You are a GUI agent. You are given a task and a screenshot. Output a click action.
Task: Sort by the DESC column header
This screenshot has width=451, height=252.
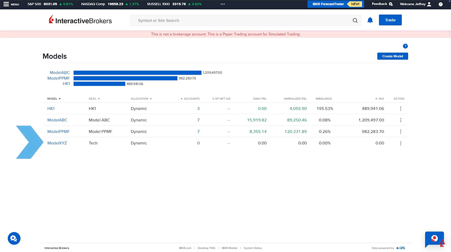click(94, 99)
